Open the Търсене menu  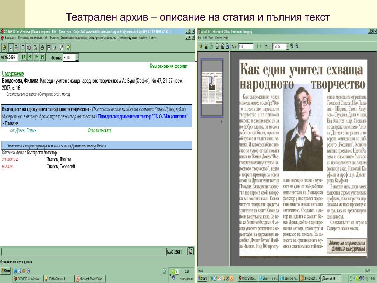[54, 38]
